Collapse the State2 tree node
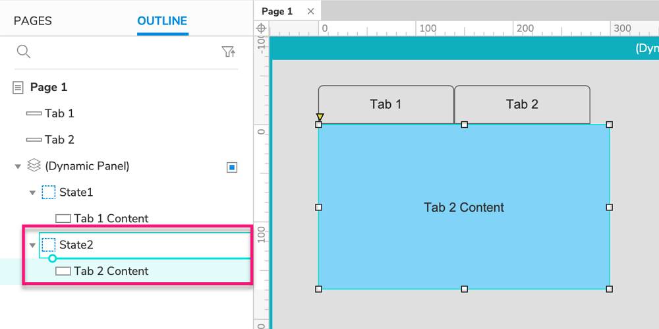This screenshot has height=329, width=659. [x=32, y=245]
